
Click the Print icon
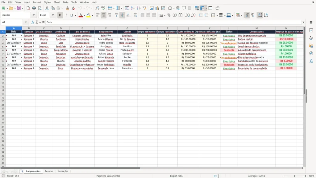(x=34, y=8)
